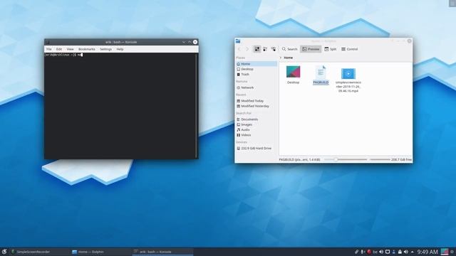Click the free space bar in Dolphin
Viewport: 456px width, 256px height.
(380, 159)
